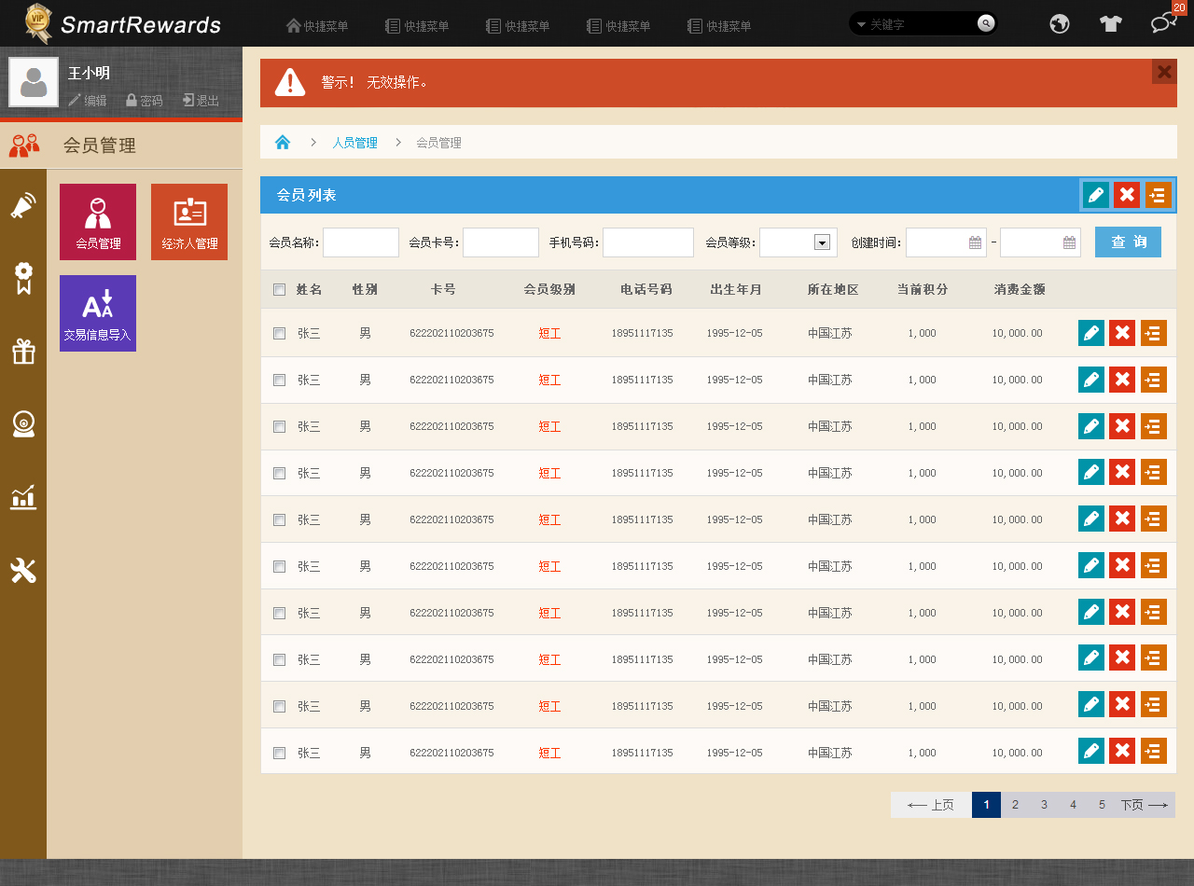Select page 1 in pagination
The height and width of the screenshot is (886, 1194).
tap(986, 805)
